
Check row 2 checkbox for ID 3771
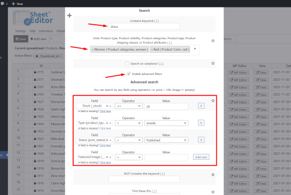(28, 79)
